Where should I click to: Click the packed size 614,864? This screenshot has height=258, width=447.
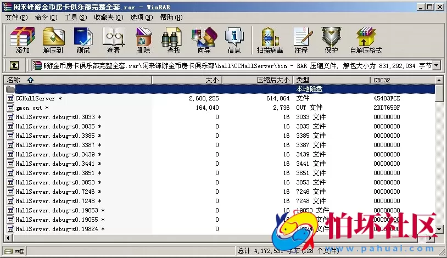click(x=278, y=99)
